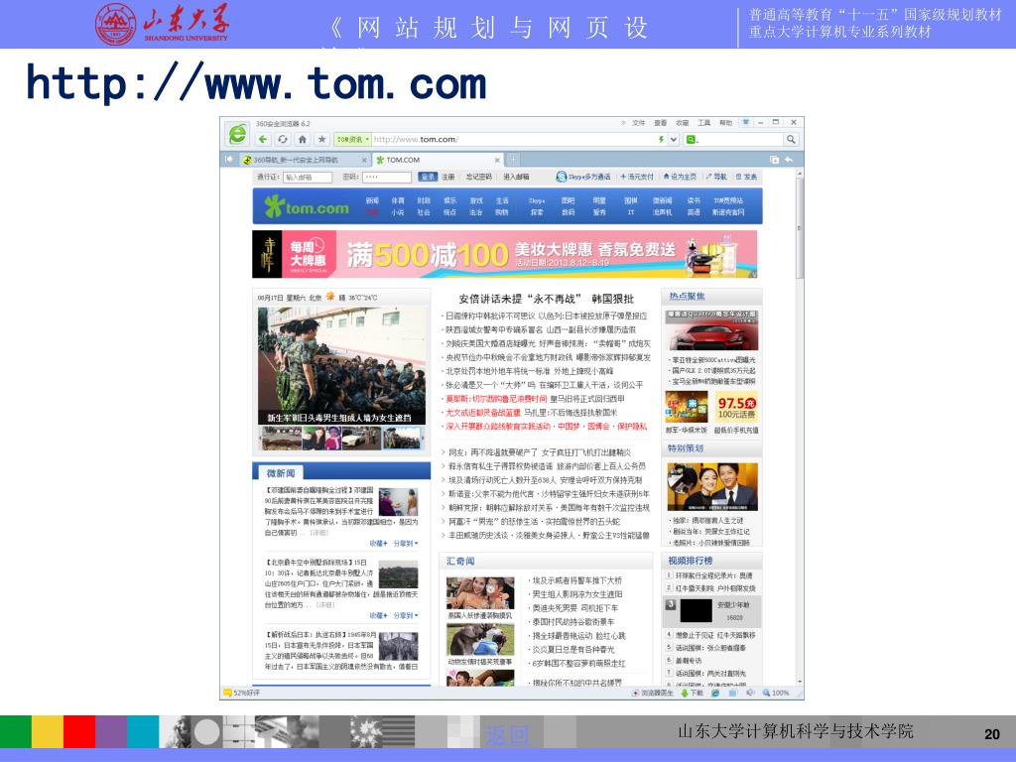This screenshot has height=762, width=1016.
Task: Click the speaker mute icon in status bar
Action: (x=750, y=693)
